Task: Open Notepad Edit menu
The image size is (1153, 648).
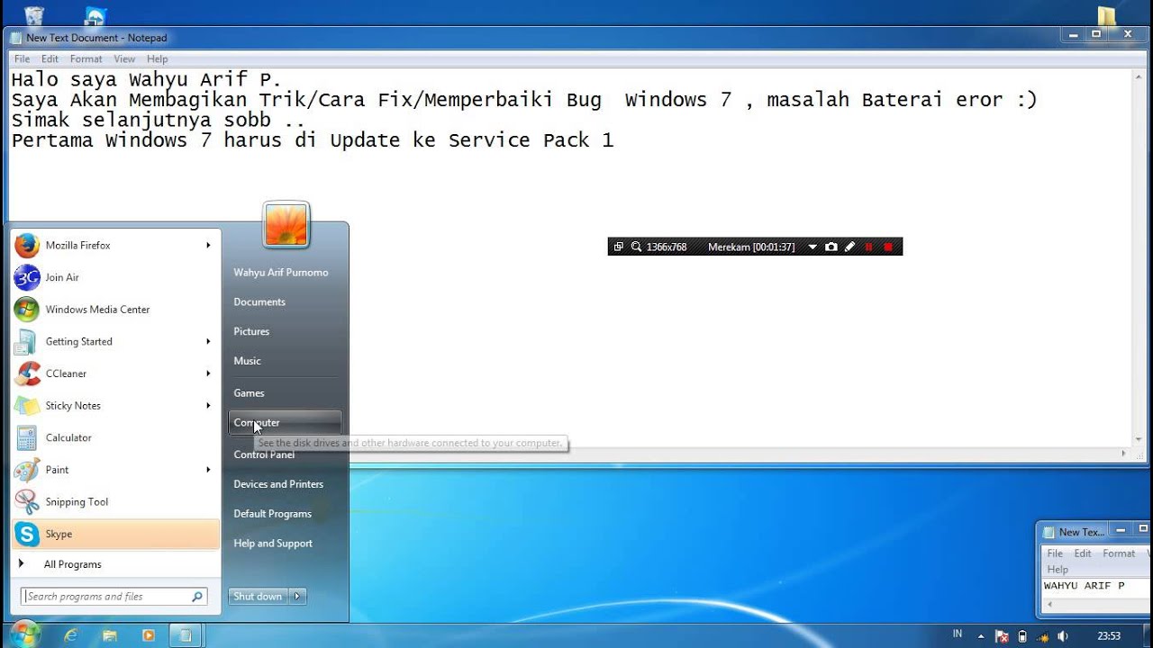Action: pyautogui.click(x=50, y=59)
